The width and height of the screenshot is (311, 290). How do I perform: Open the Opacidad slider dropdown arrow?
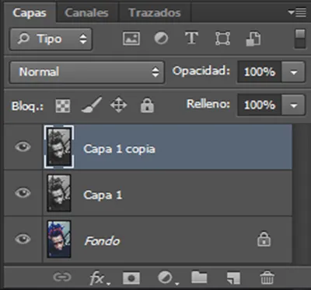tap(294, 72)
